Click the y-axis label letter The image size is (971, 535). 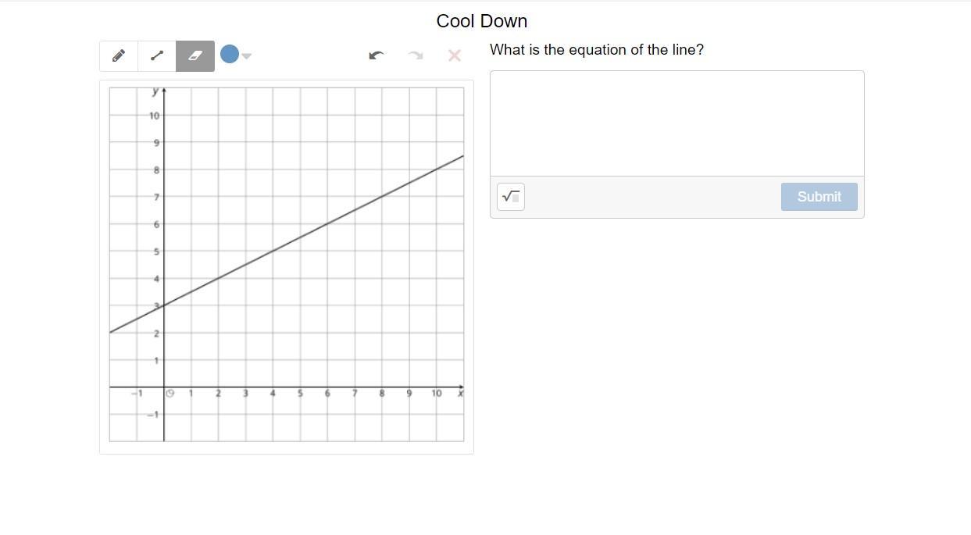(x=155, y=91)
